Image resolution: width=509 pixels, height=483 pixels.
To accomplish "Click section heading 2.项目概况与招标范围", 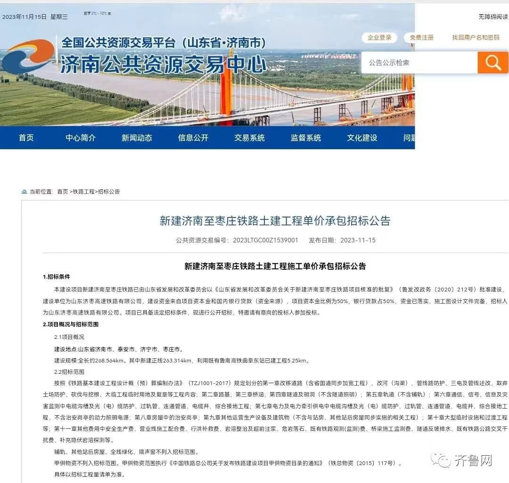I will click(x=70, y=324).
